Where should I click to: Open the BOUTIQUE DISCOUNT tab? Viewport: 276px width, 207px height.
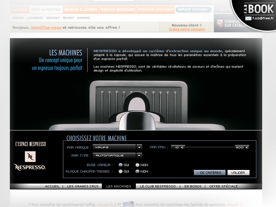pyautogui.click(x=156, y=10)
